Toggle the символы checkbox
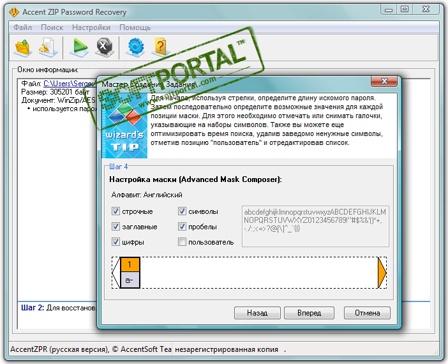 coord(182,211)
